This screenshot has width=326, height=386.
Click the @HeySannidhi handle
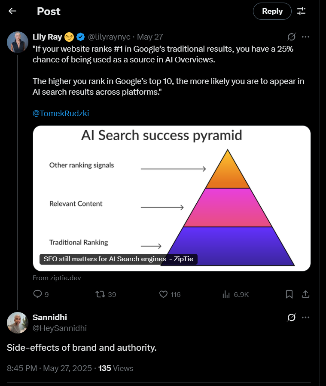59,328
